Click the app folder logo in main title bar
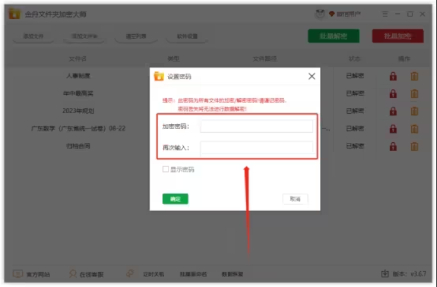This screenshot has width=437, height=287. 15,14
